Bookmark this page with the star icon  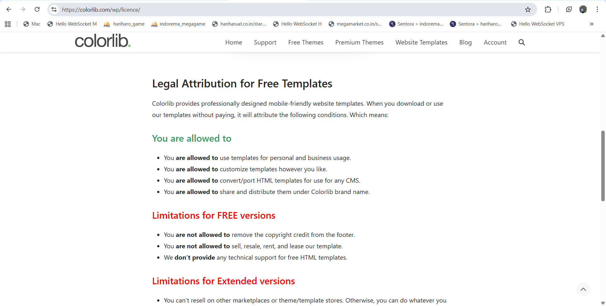coord(528,9)
